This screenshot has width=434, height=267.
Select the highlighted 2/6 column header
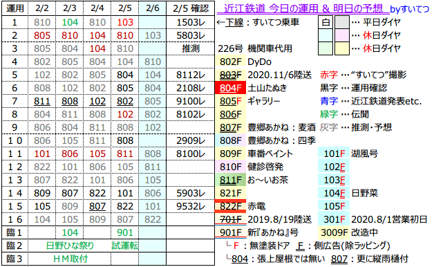[153, 8]
